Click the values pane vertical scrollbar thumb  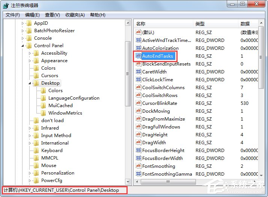click(261, 57)
